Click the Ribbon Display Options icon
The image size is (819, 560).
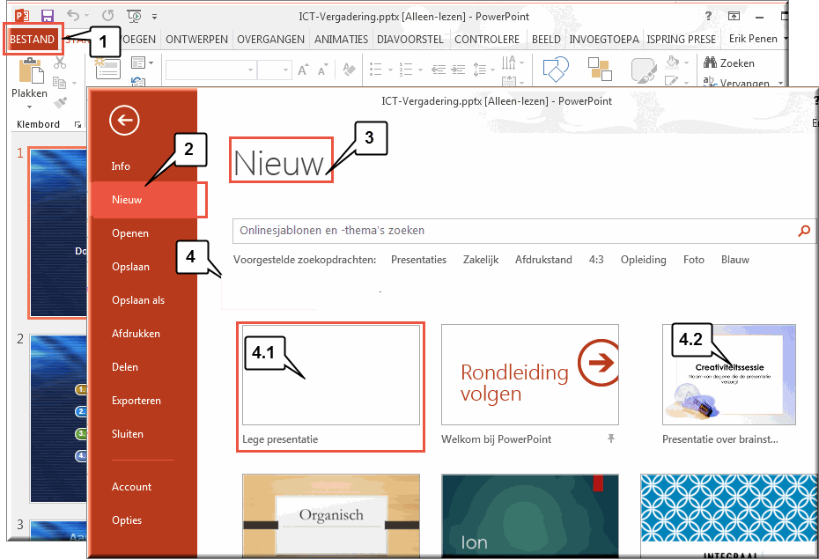734,16
